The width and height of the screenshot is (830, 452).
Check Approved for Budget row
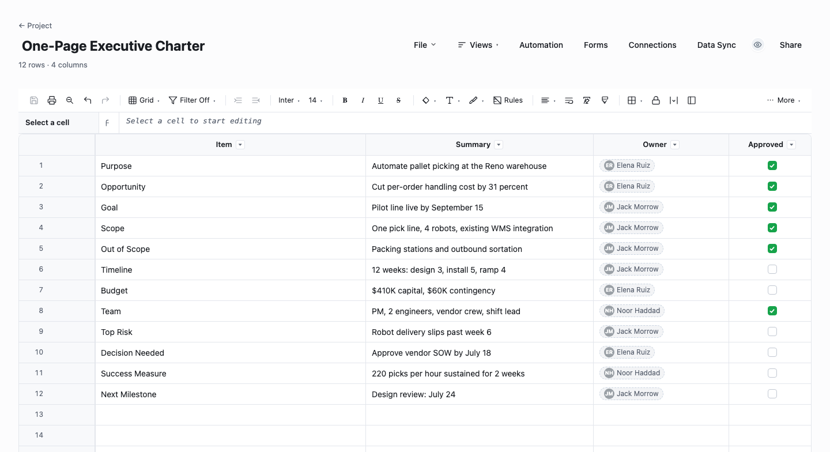click(772, 290)
